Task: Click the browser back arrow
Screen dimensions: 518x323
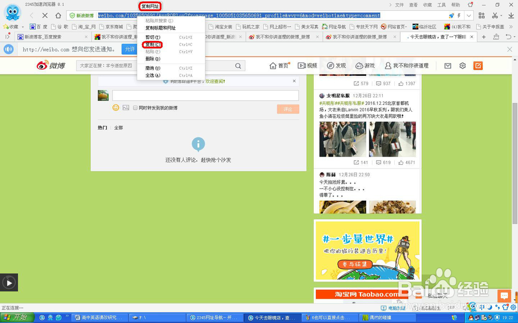Action: pos(32,16)
